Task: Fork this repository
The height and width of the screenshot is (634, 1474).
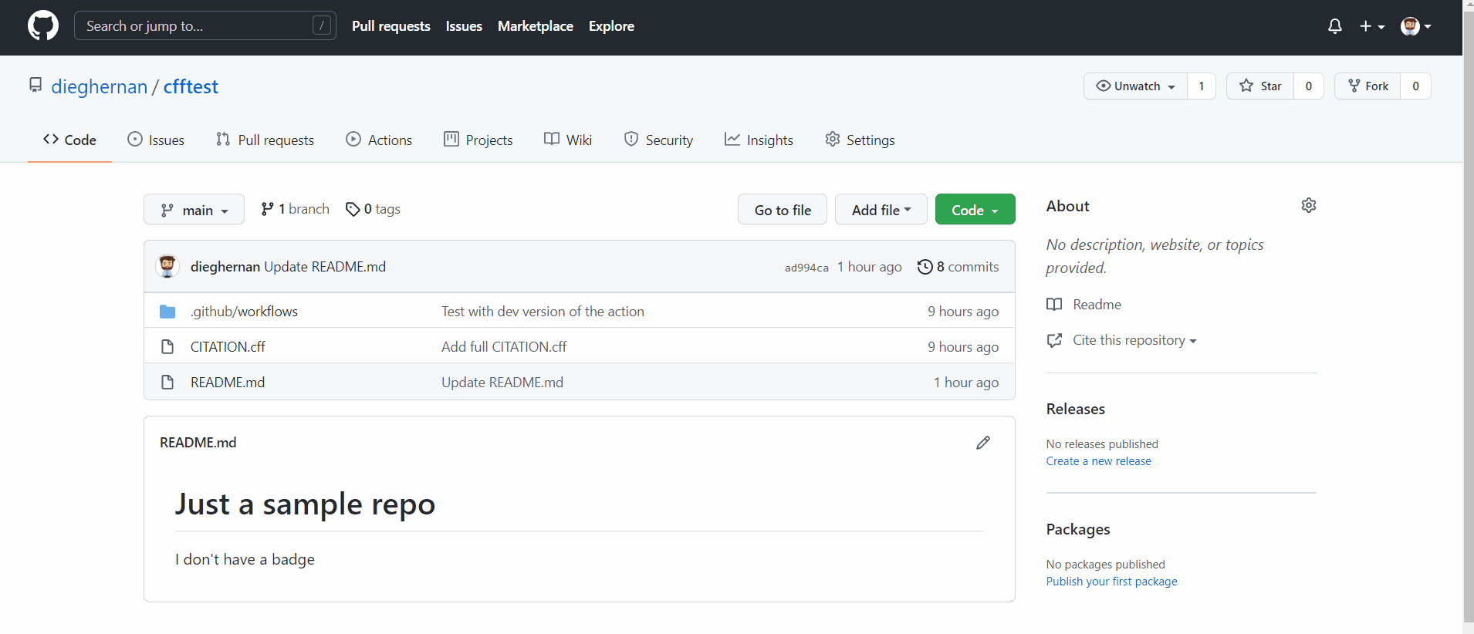Action: [x=1368, y=86]
